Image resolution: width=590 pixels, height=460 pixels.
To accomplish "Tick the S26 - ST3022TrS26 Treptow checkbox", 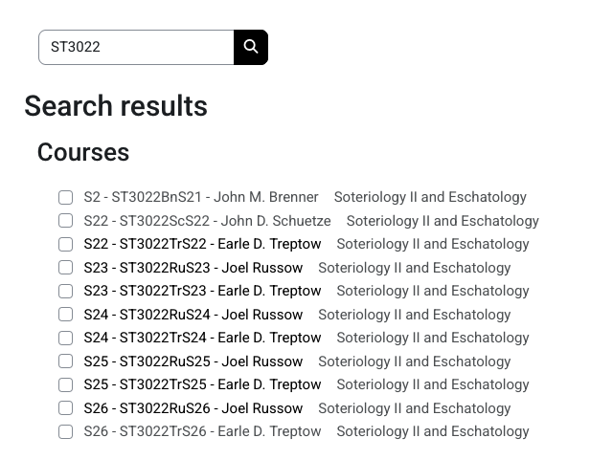I will (66, 432).
